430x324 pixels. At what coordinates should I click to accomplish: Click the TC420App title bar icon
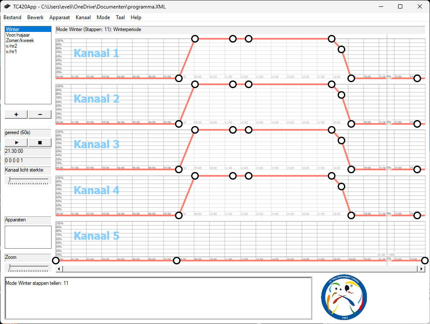pyautogui.click(x=7, y=7)
